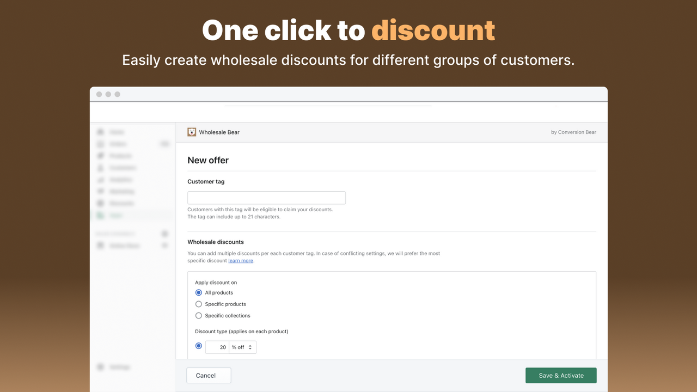Open the Discounts sidebar icon
Viewport: 697px width, 392px height.
[x=100, y=203]
